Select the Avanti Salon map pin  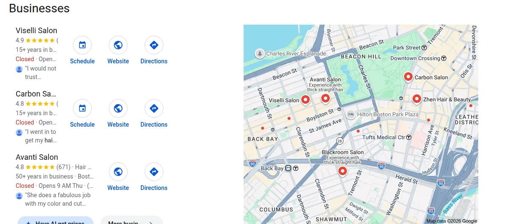pyautogui.click(x=326, y=99)
